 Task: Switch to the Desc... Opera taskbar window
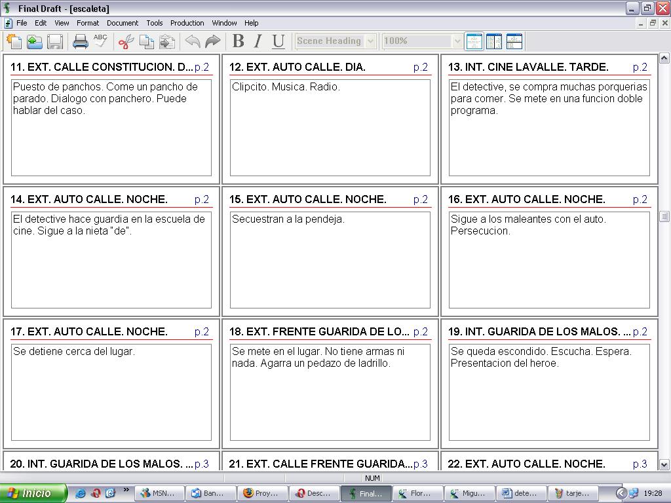tap(314, 493)
